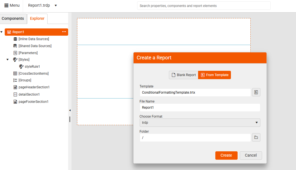The height and width of the screenshot is (170, 296).
Task: Open the Choose Format dropdown
Action: (200, 122)
